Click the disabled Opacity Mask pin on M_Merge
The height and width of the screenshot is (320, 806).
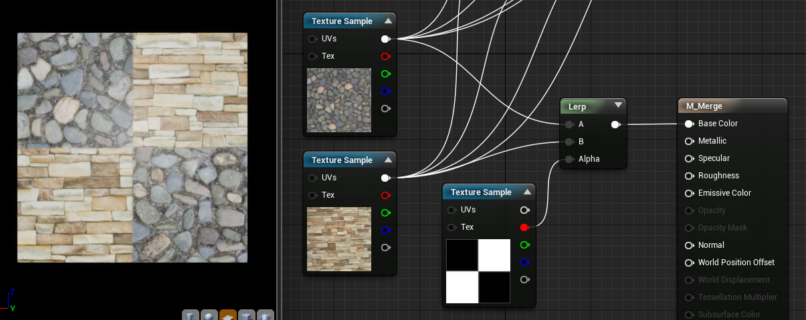(x=689, y=228)
